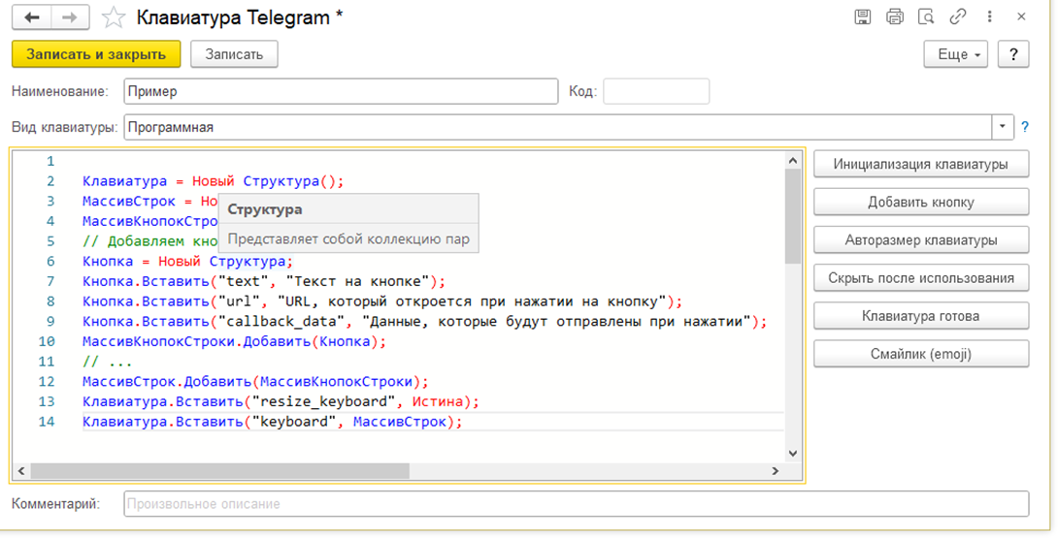The width and height of the screenshot is (1058, 538).
Task: Click the code editor horizontal scrollbar thumb
Action: tap(388, 471)
